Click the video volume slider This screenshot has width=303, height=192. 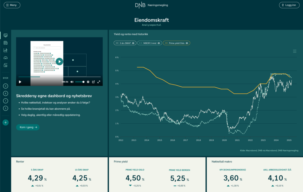point(80,82)
